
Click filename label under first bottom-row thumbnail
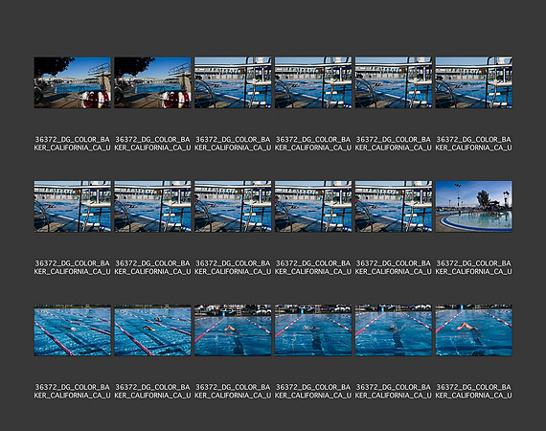click(x=73, y=391)
